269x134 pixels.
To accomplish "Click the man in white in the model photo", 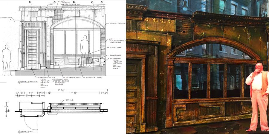I will [258, 97].
